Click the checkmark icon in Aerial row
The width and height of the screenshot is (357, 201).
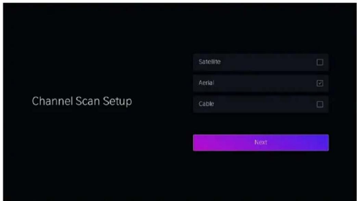(x=320, y=83)
